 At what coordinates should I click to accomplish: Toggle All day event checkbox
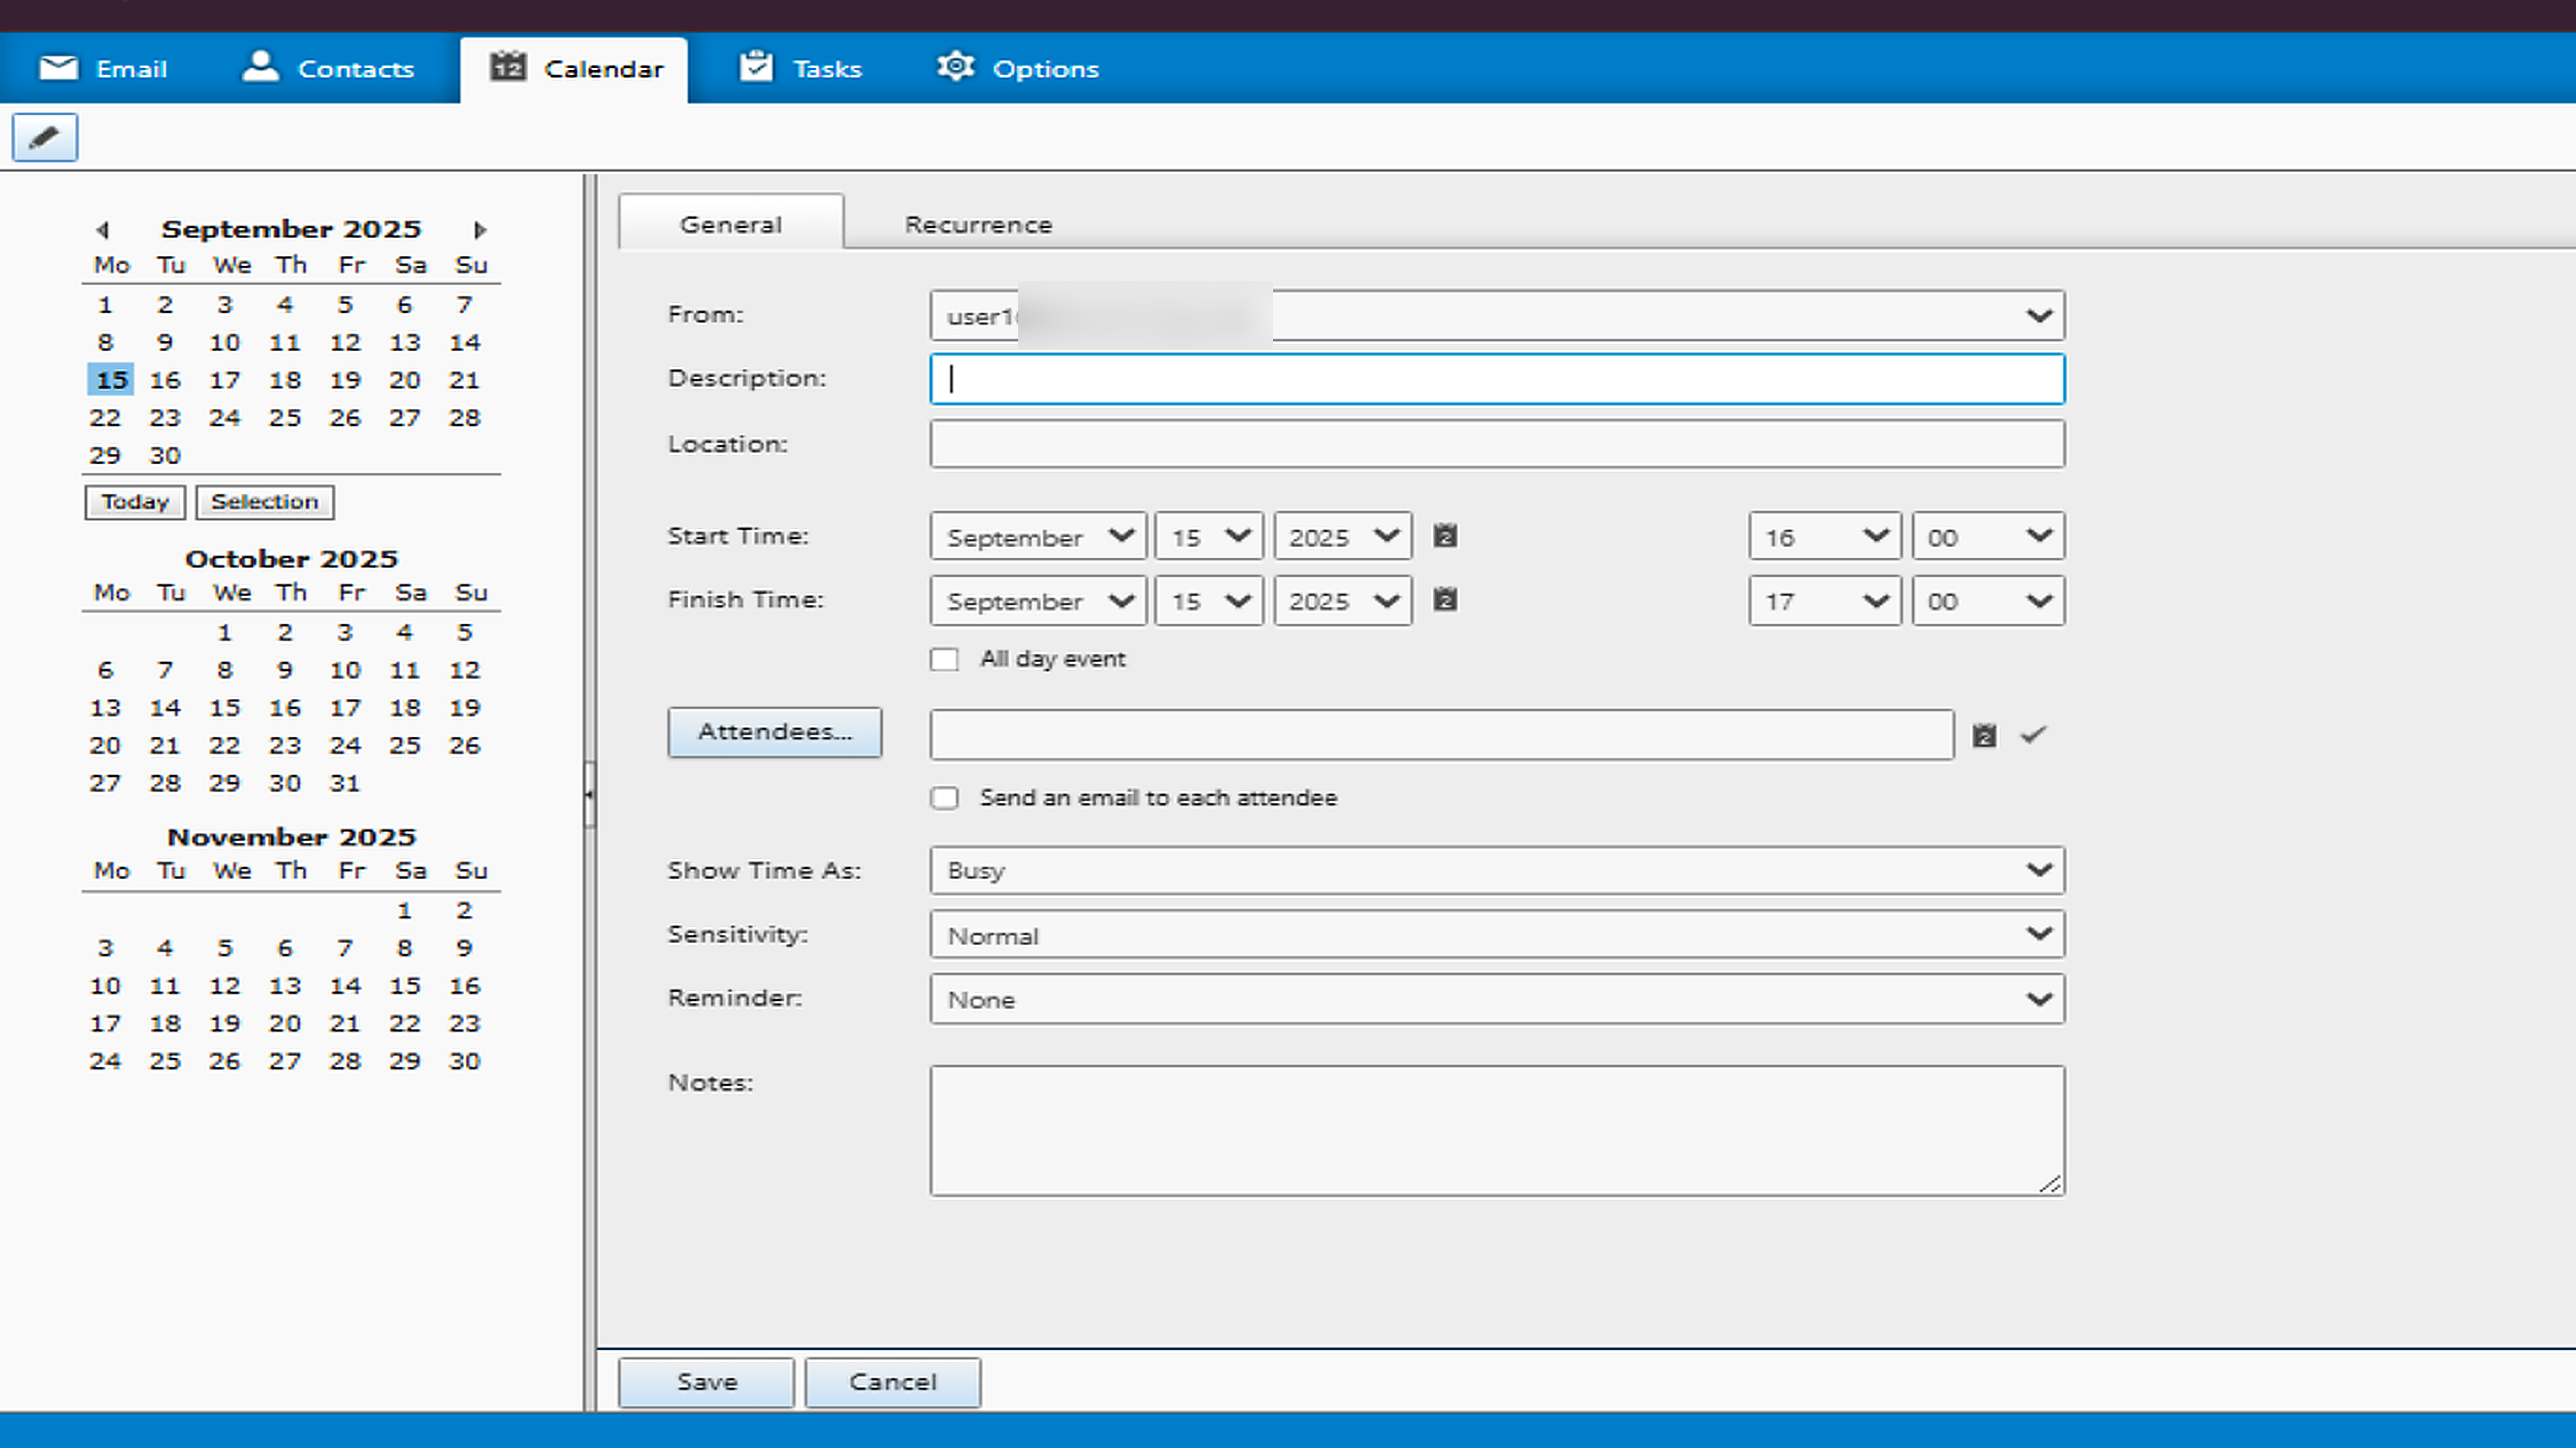tap(944, 659)
